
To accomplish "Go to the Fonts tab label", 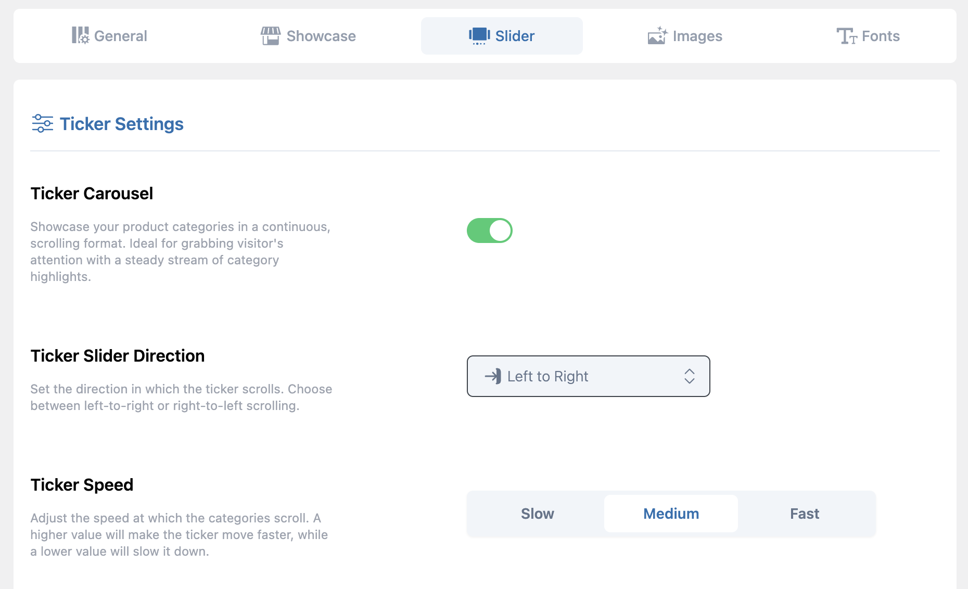I will [881, 36].
